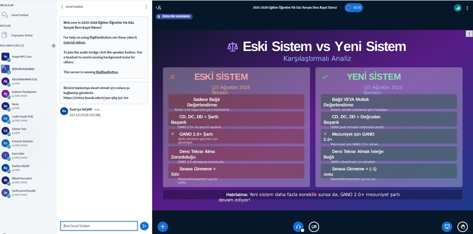Toggle webcam sharing button
Image resolution: width=473 pixels, height=234 pixels.
click(x=314, y=227)
